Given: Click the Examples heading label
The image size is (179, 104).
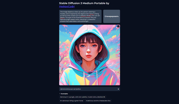Looking at the screenshot, I should point(64,94).
